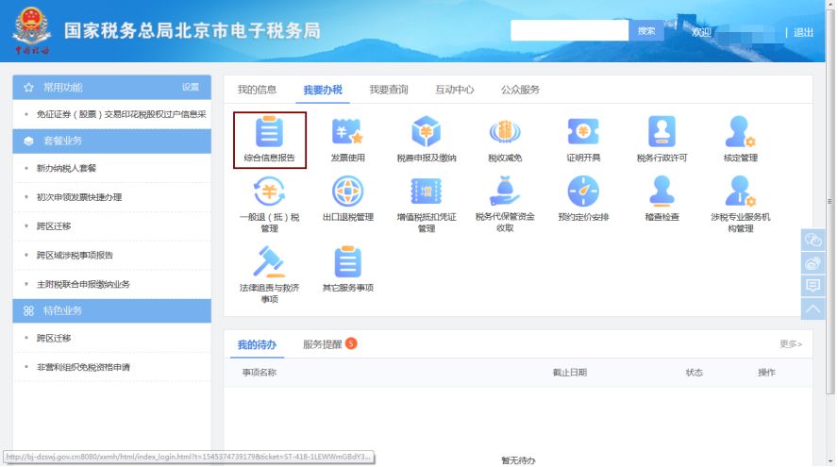
Task: Select the 服务提醒 tab
Action: pos(322,344)
